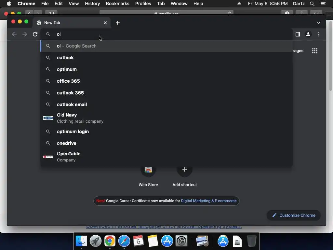Go forward using Chrome's forward arrow
Viewport: 333px width, 250px height.
click(25, 34)
